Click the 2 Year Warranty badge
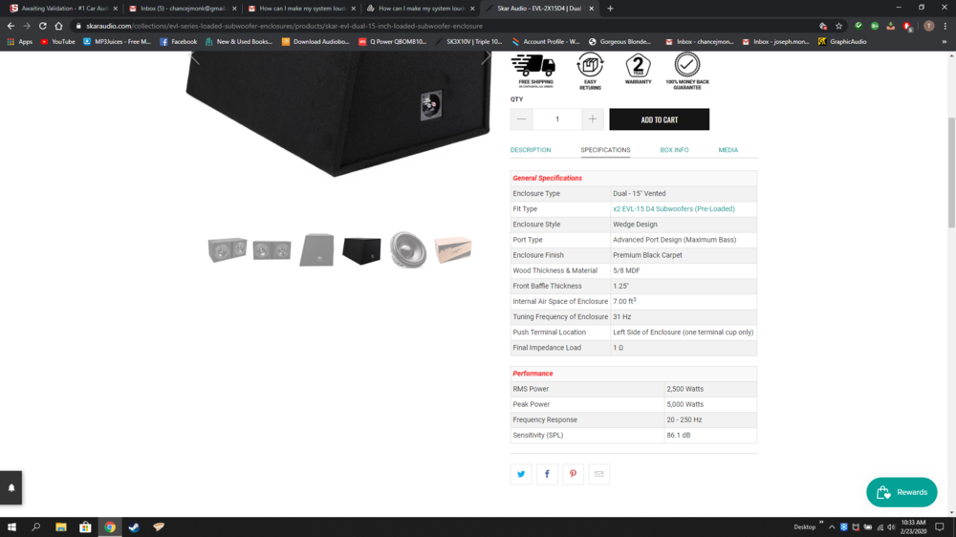 pyautogui.click(x=638, y=69)
